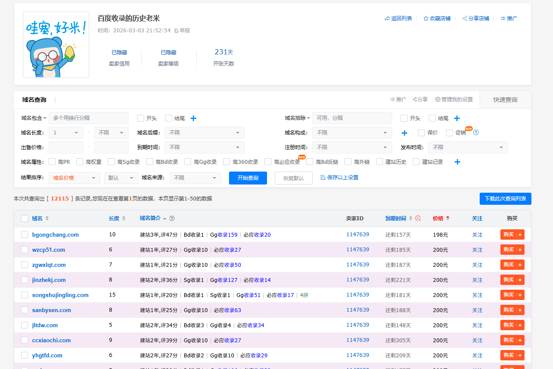The width and height of the screenshot is (553, 369).
Task: Click the megaphone 推广 icon in 域名查询 bar
Action: [x=393, y=100]
